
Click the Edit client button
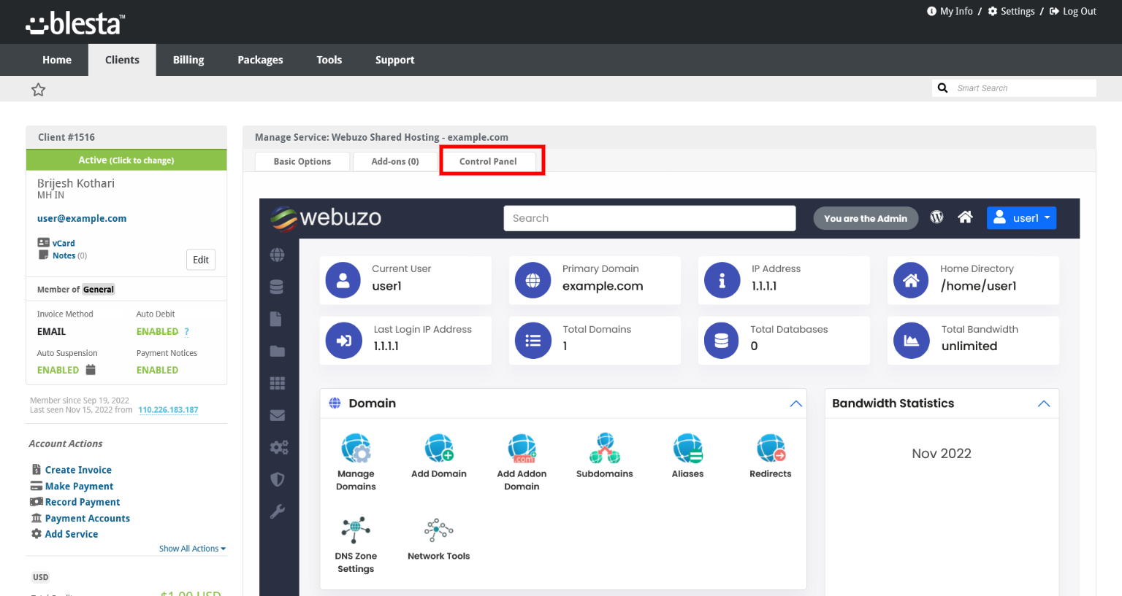pyautogui.click(x=201, y=260)
